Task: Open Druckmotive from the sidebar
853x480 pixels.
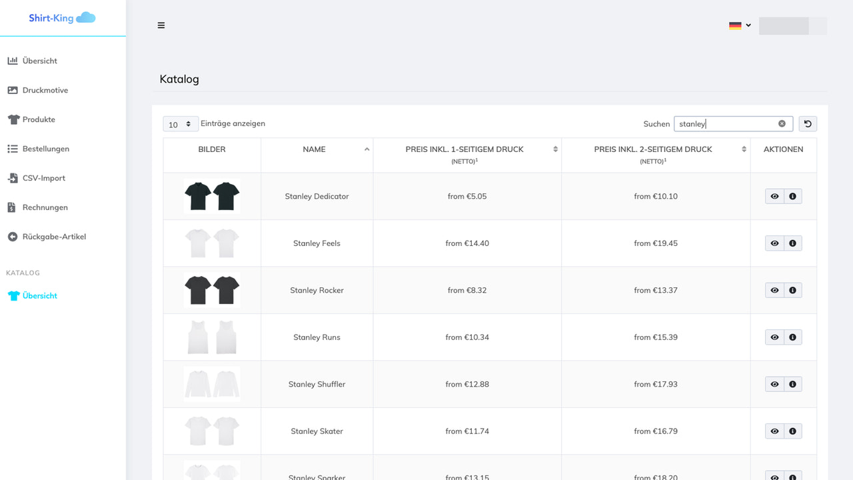Action: tap(39, 90)
